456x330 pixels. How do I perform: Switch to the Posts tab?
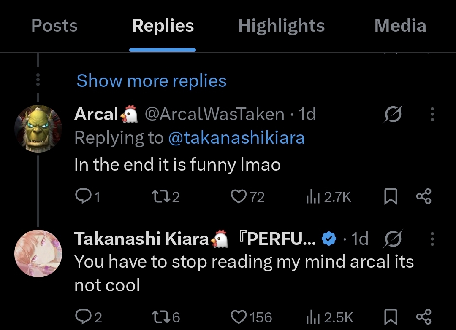54,26
